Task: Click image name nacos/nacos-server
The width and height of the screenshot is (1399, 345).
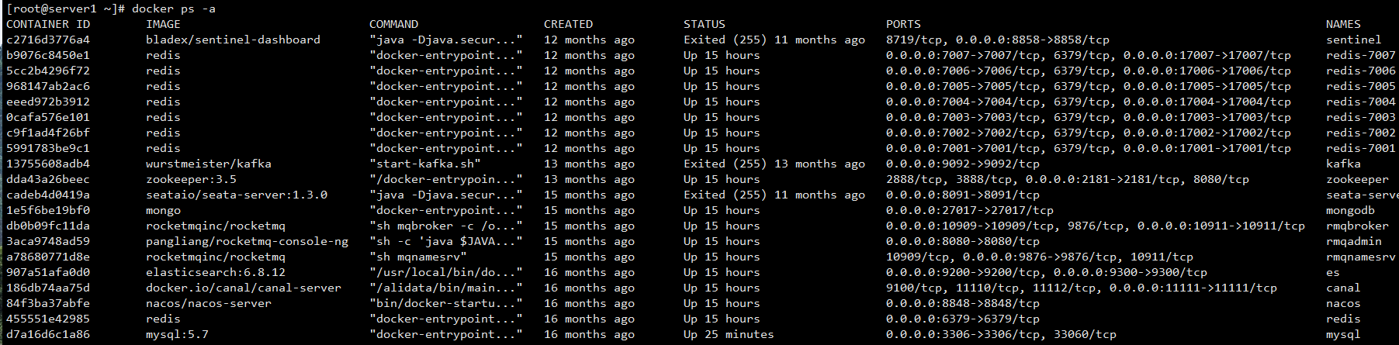Action: click(x=209, y=303)
